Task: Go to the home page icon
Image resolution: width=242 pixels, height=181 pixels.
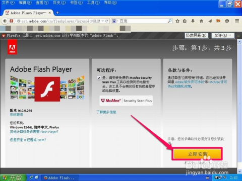Action: click(x=201, y=21)
